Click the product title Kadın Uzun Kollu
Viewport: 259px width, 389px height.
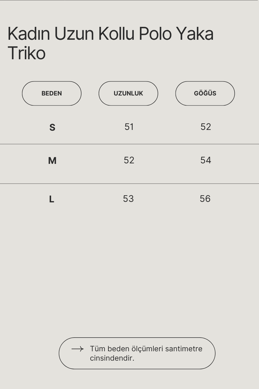(71, 33)
